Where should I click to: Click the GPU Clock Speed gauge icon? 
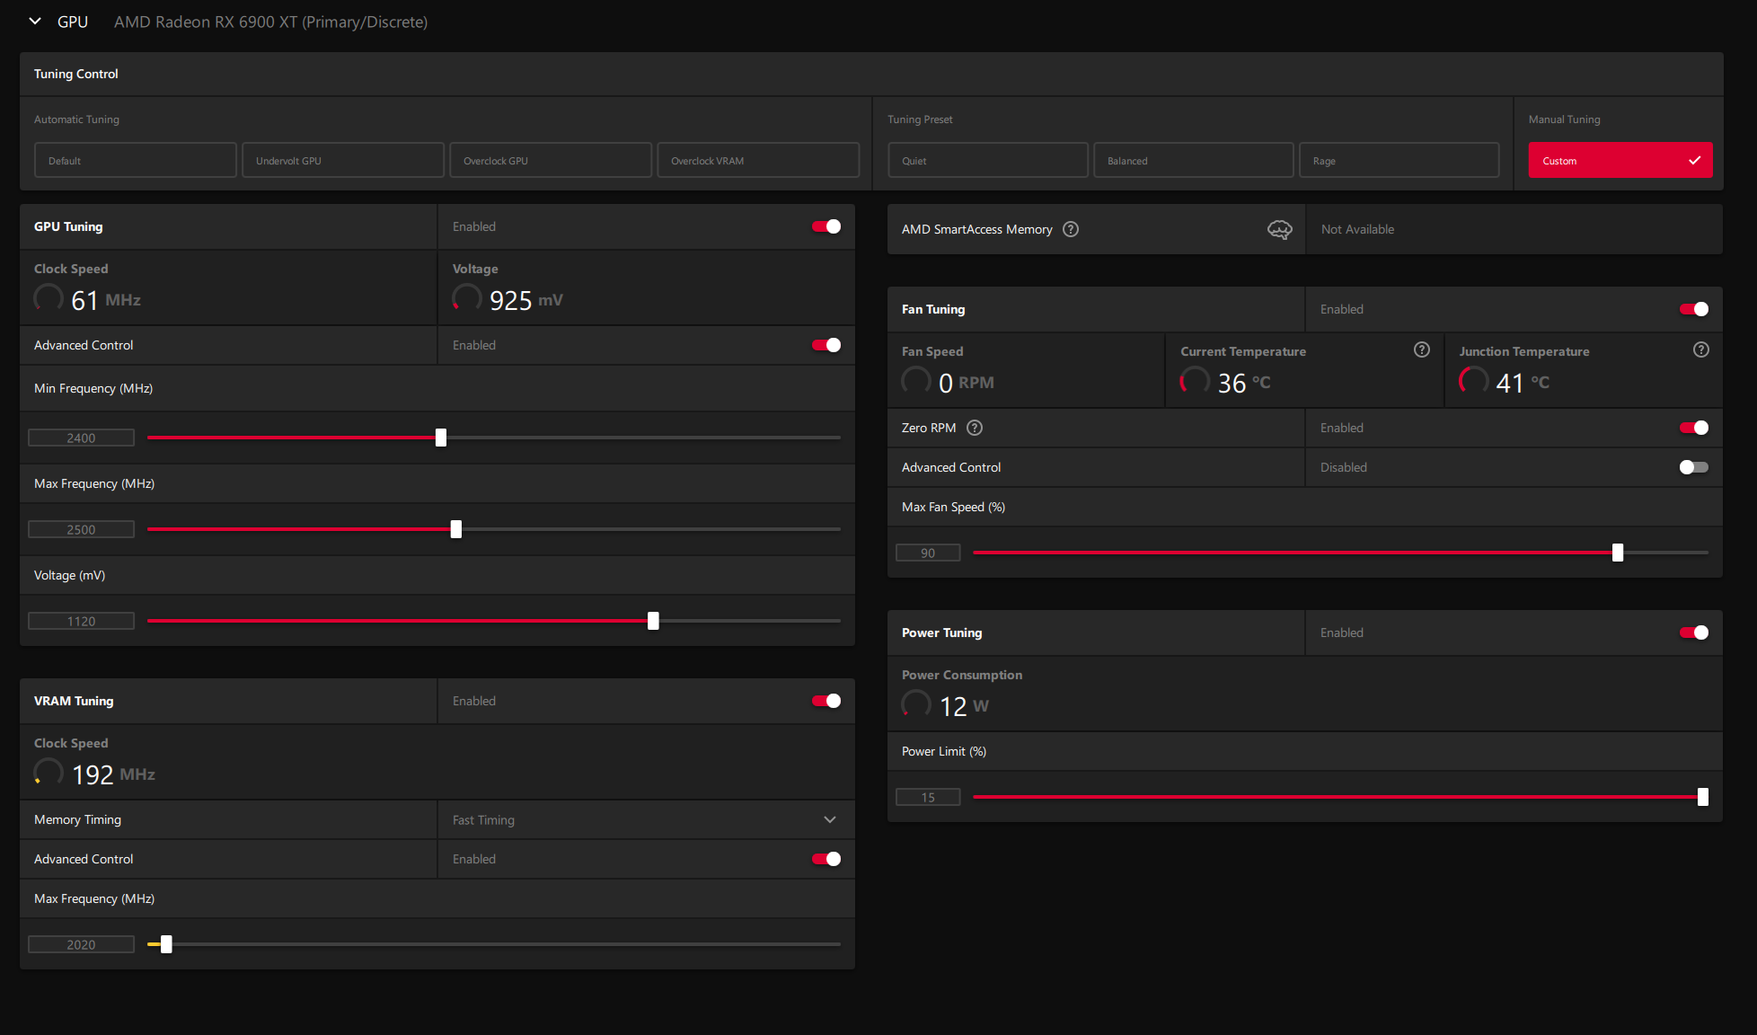[x=49, y=297]
